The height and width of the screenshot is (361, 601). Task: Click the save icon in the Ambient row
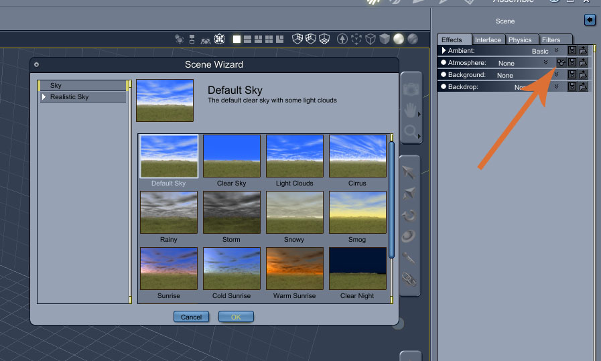[572, 50]
